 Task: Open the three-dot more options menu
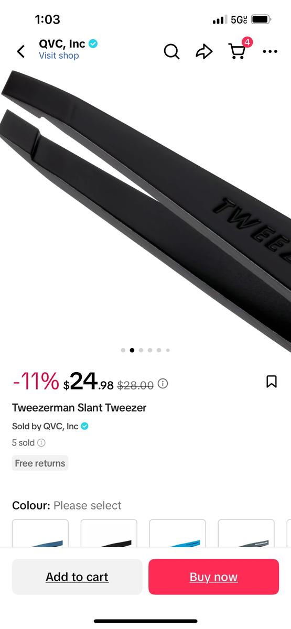tap(270, 51)
